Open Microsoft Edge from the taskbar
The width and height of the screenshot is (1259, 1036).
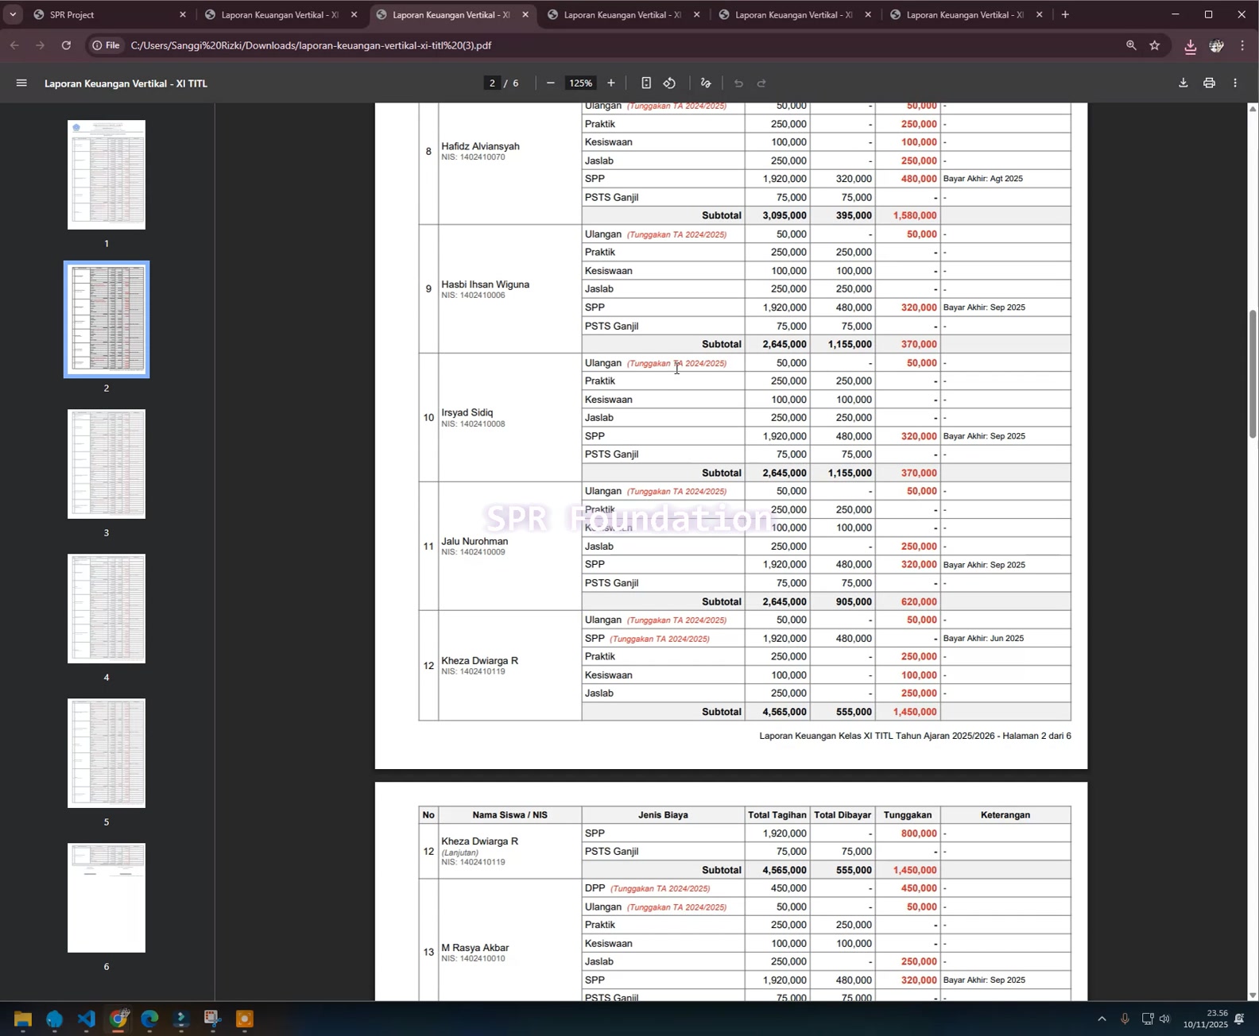(x=149, y=1019)
